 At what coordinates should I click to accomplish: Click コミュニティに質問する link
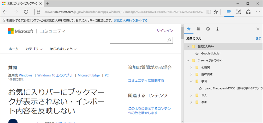[x=146, y=81]
